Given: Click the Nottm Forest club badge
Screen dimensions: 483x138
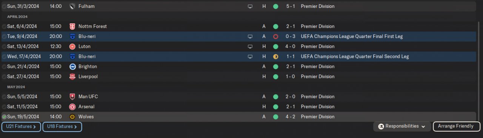Looking at the screenshot, I should 72,26.
